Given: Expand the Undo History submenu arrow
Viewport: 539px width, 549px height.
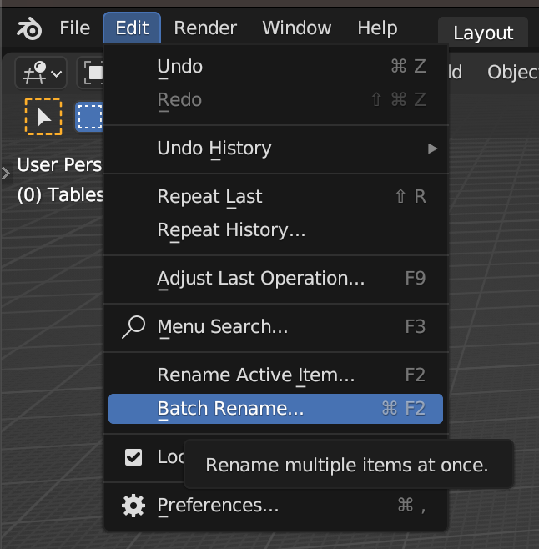Looking at the screenshot, I should (431, 149).
